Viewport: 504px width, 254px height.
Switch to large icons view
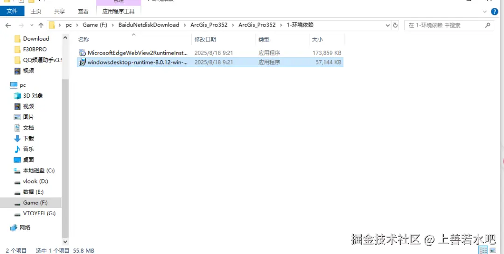[492, 250]
